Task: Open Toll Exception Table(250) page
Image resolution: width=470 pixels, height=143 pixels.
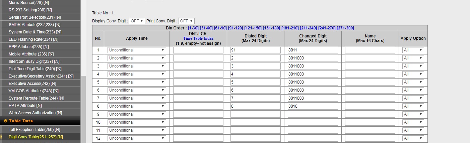Action: tap(34, 130)
